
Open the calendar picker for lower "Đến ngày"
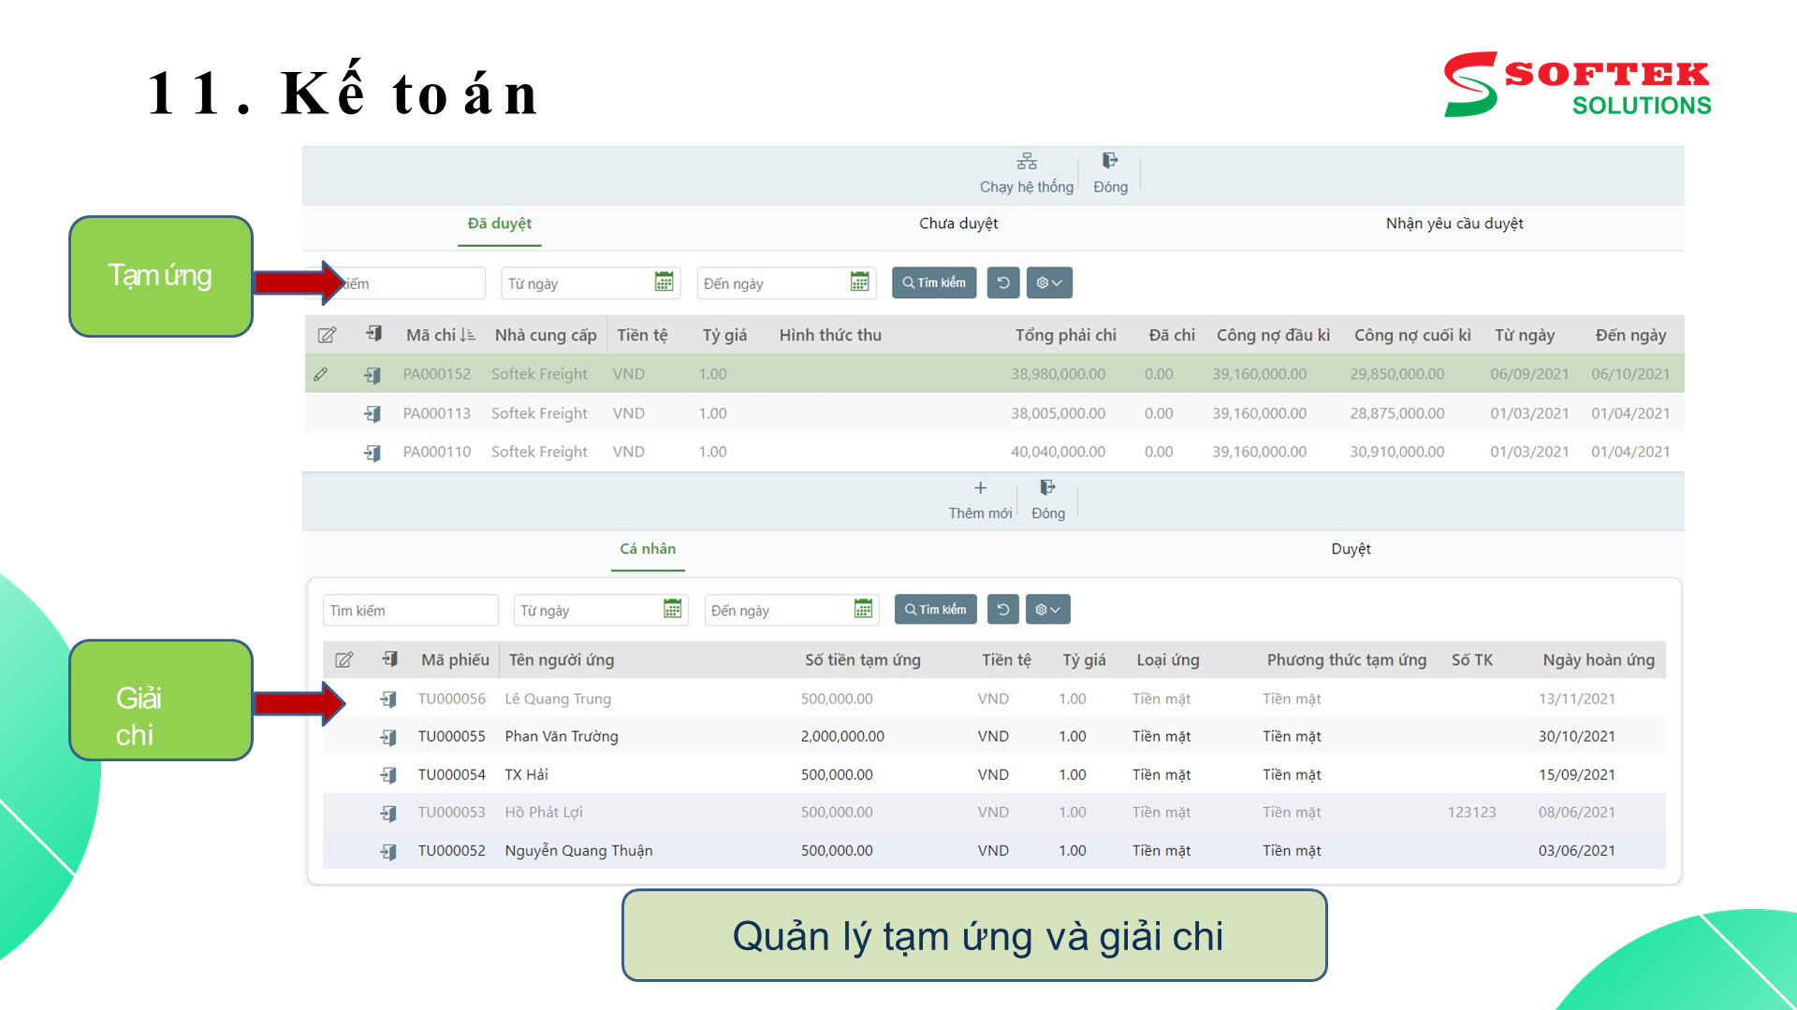(864, 609)
